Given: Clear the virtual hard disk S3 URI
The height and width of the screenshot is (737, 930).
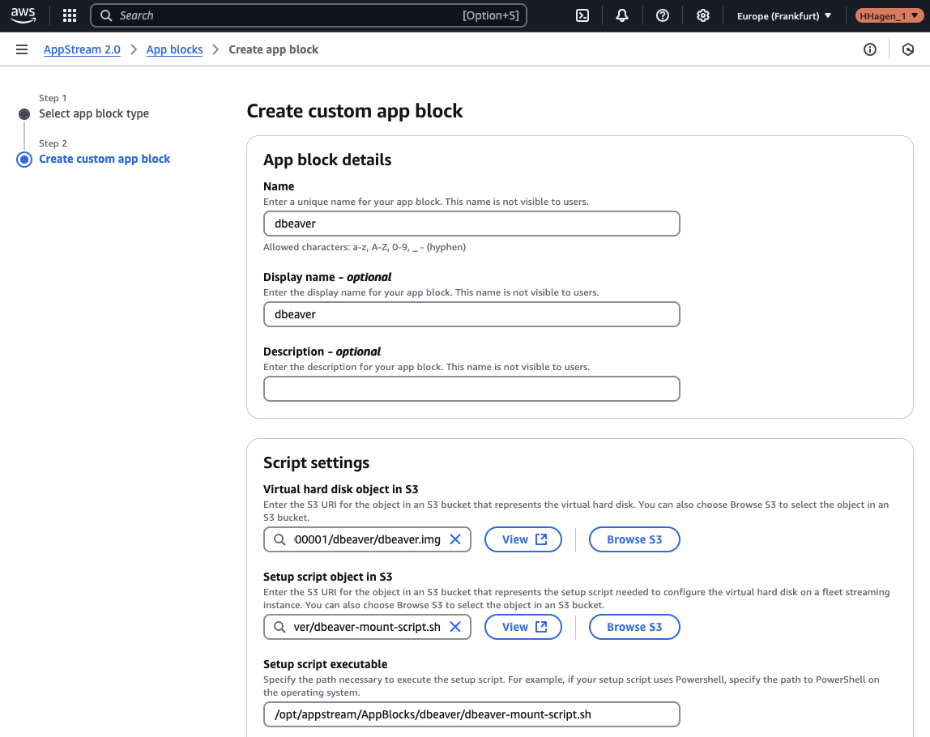Looking at the screenshot, I should pyautogui.click(x=456, y=539).
